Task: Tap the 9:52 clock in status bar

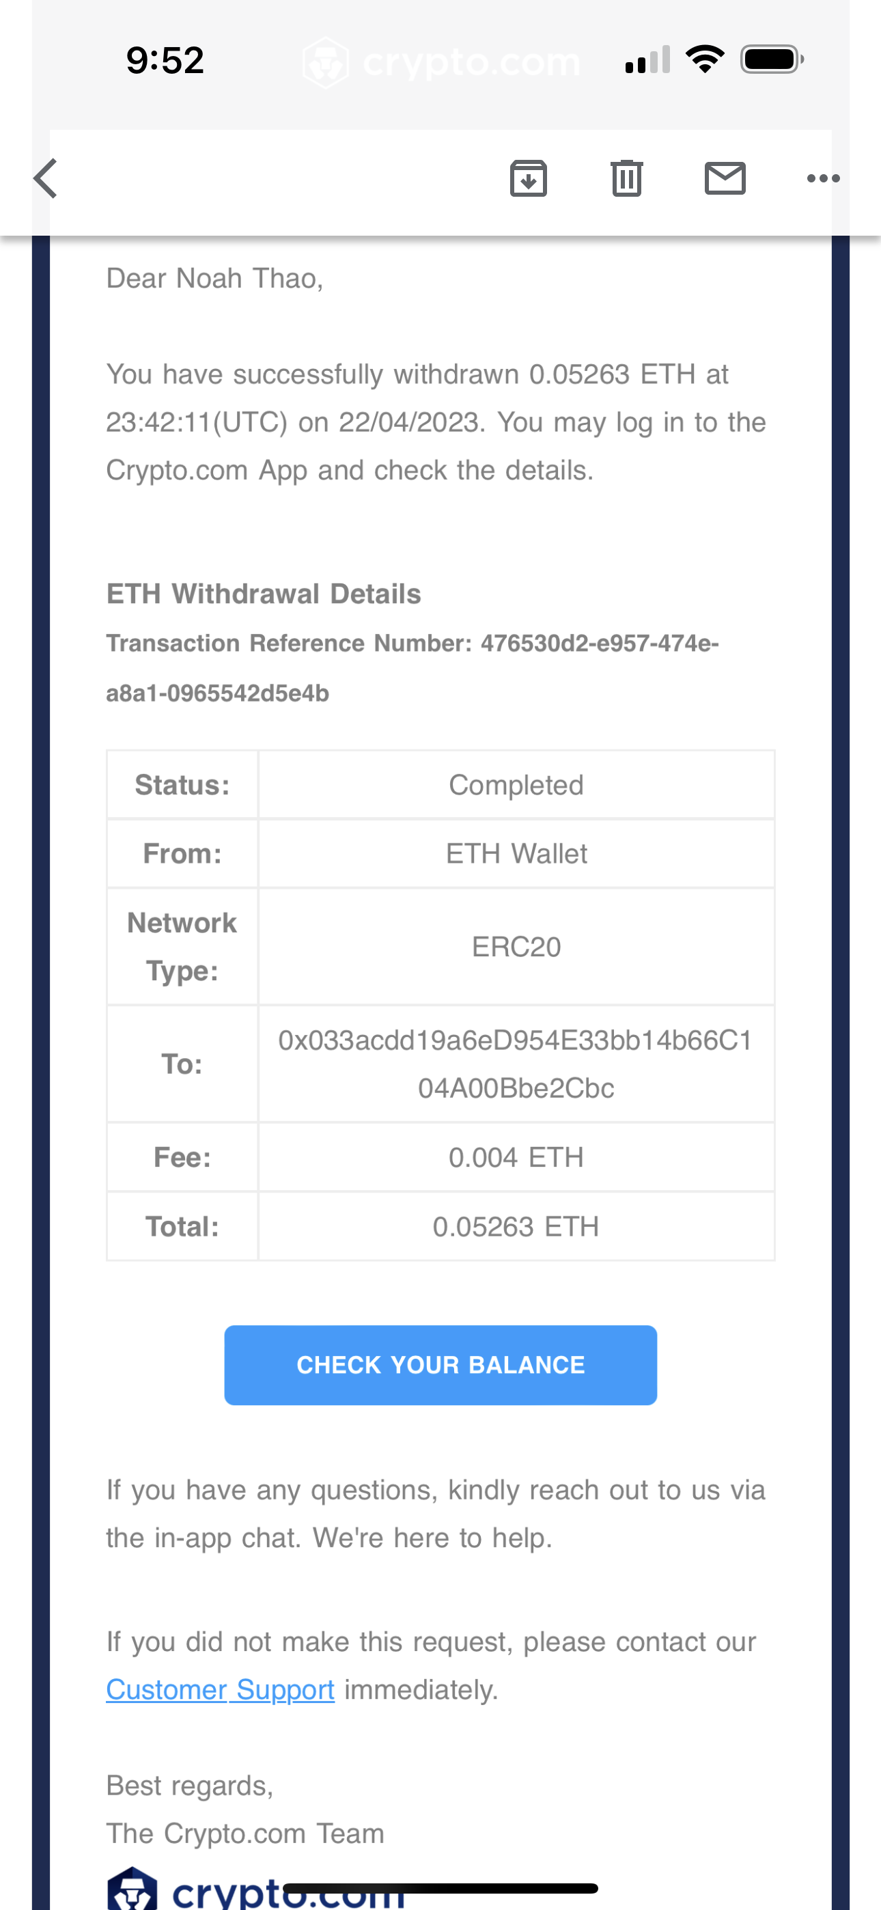Action: click(165, 60)
